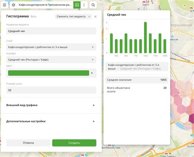Click the green Создать button
The height and width of the screenshot is (157, 194).
[x=74, y=143]
